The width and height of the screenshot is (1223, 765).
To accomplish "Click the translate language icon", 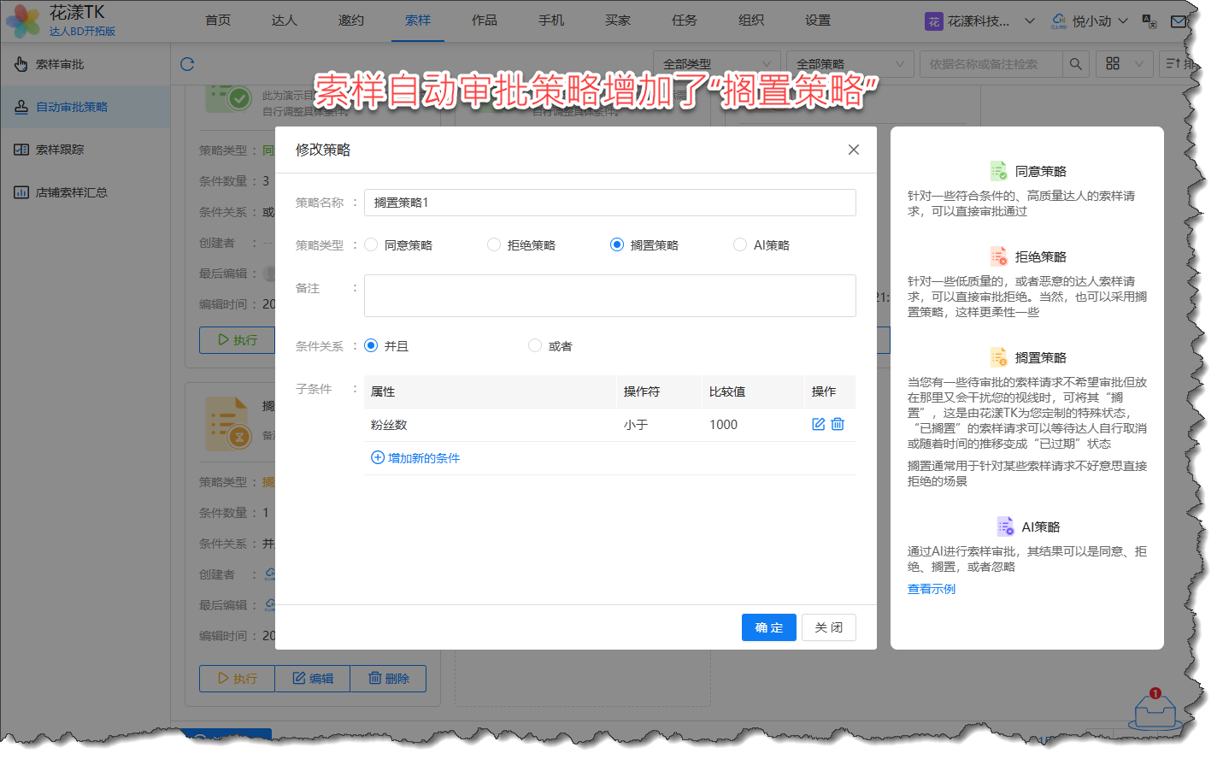I will (x=1150, y=21).
